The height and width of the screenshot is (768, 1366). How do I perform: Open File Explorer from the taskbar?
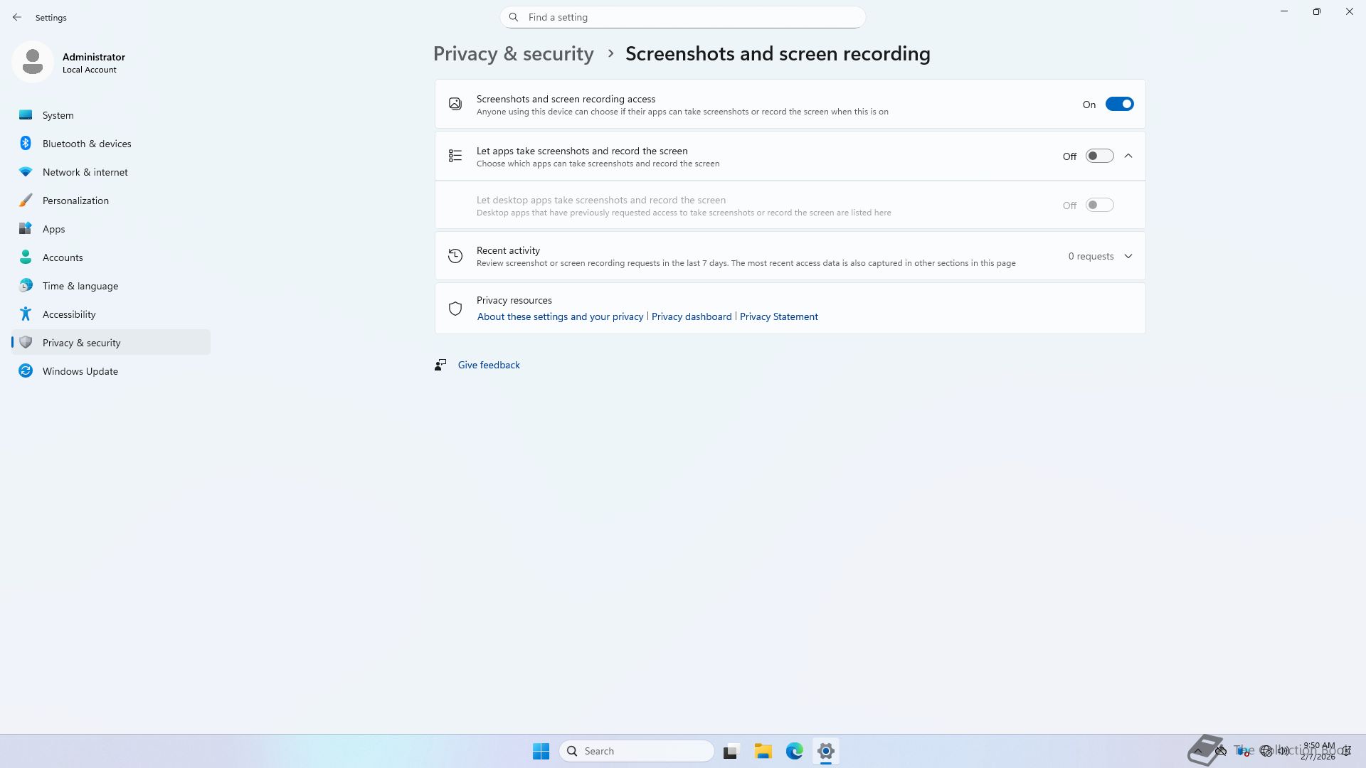(x=763, y=751)
